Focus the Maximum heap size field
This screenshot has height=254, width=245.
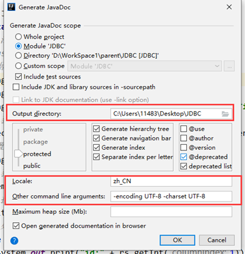point(171,212)
